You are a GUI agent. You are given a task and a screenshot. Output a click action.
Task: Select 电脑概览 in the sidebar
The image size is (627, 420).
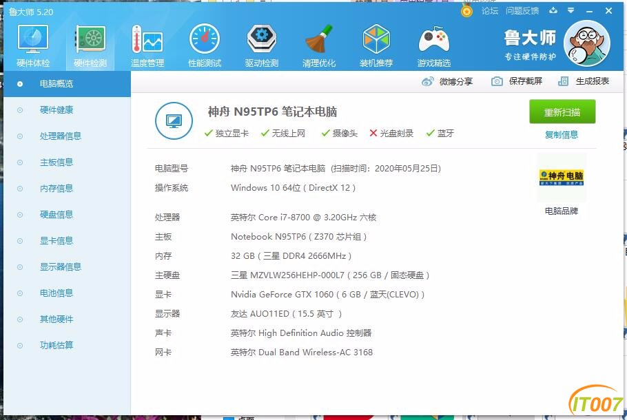coord(67,84)
